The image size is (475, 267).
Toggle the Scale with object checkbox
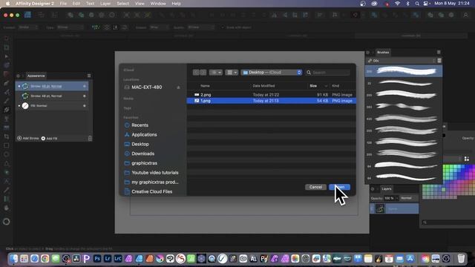coord(223,27)
